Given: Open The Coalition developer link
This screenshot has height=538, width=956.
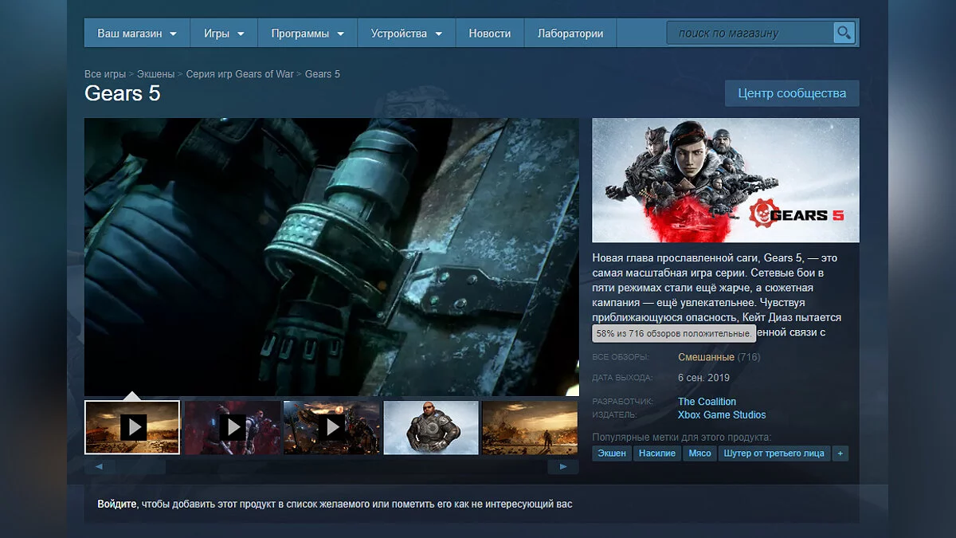Looking at the screenshot, I should pos(707,402).
